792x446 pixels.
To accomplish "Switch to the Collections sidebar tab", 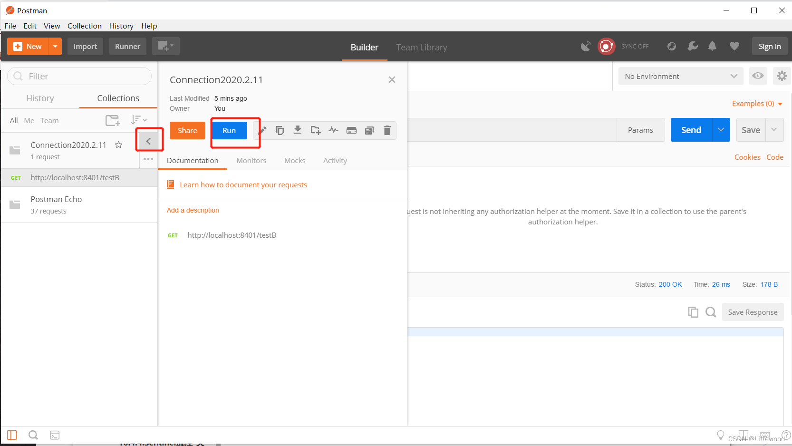I will 118,98.
